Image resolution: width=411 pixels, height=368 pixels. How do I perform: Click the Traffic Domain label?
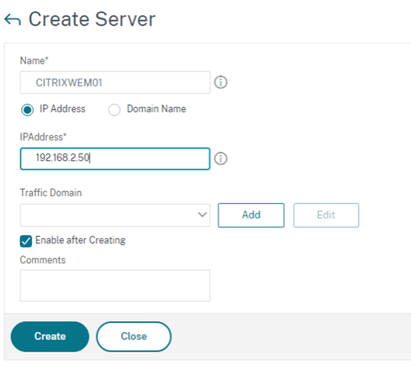pyautogui.click(x=51, y=193)
